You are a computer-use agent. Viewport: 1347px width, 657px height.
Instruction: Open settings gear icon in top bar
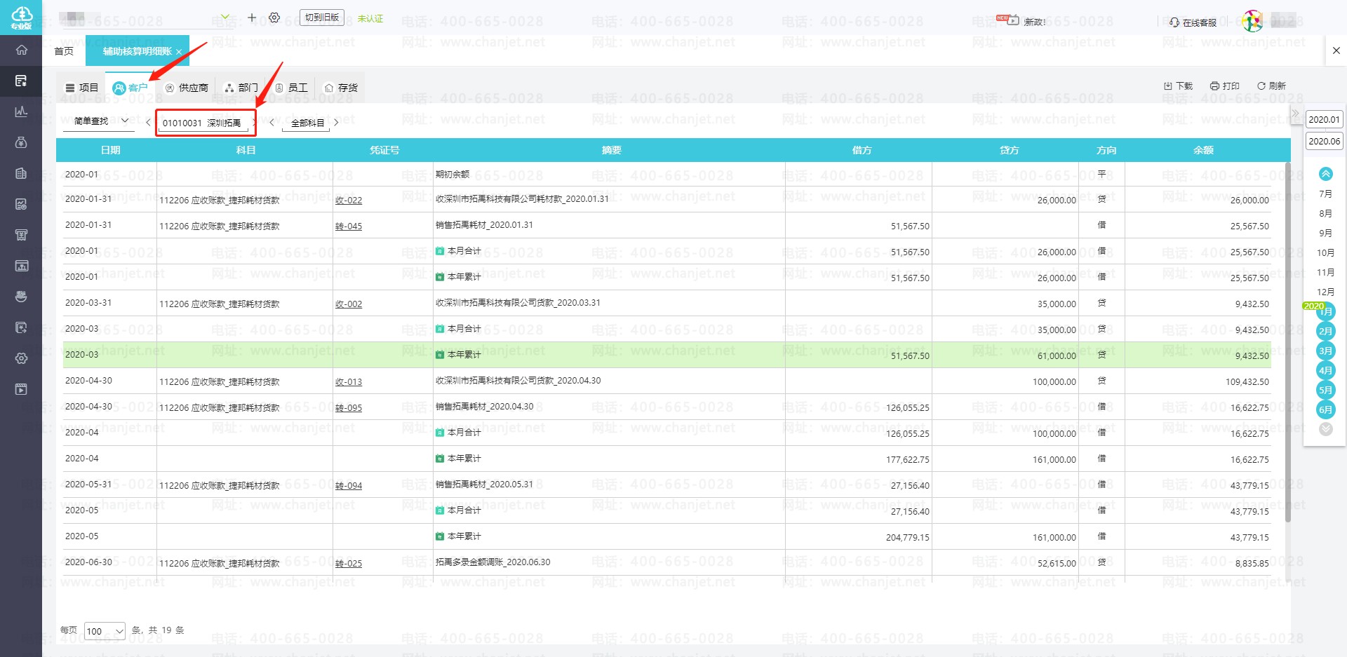click(x=274, y=18)
